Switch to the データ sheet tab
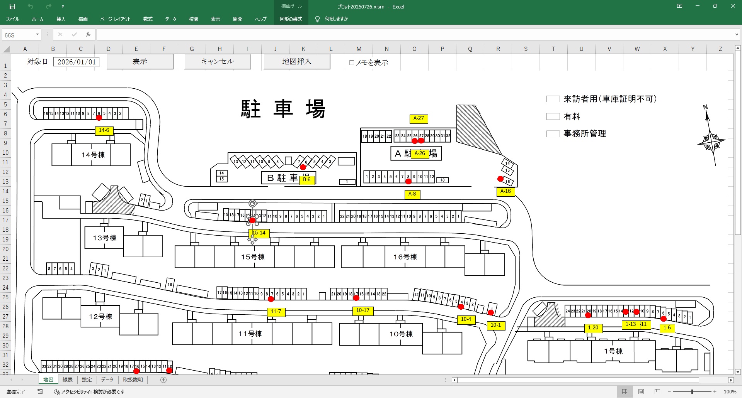Image resolution: width=742 pixels, height=398 pixels. [x=107, y=380]
